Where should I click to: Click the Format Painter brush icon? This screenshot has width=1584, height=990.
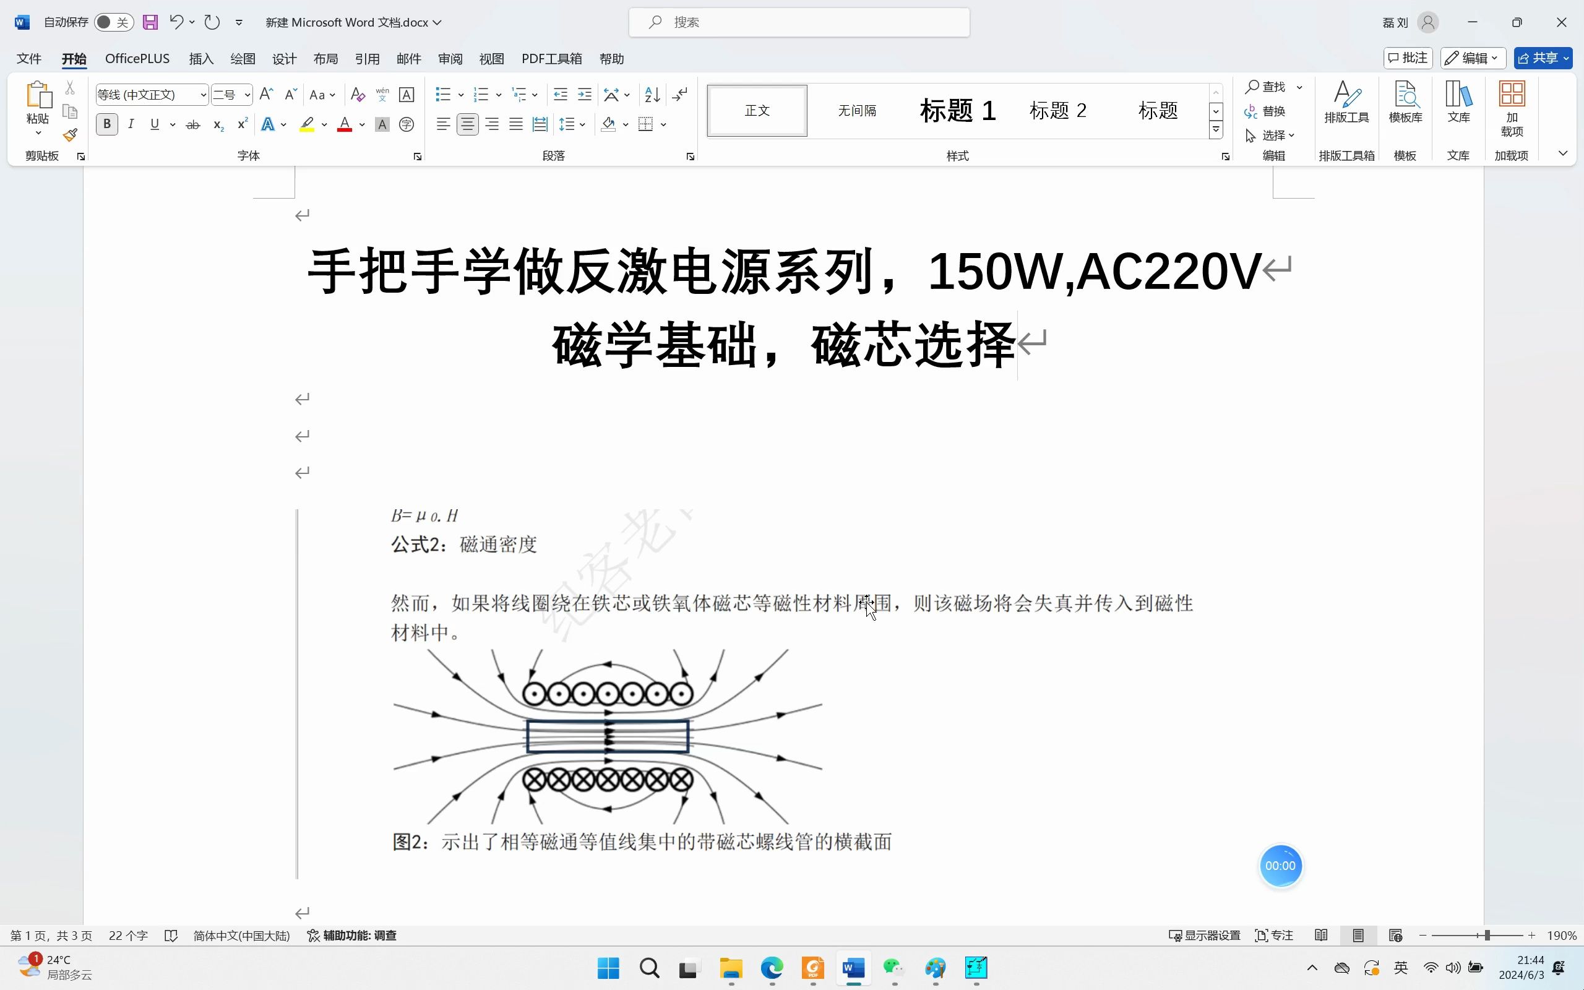tap(70, 135)
